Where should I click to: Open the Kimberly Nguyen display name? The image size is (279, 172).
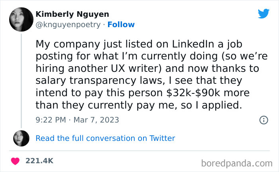coord(72,14)
